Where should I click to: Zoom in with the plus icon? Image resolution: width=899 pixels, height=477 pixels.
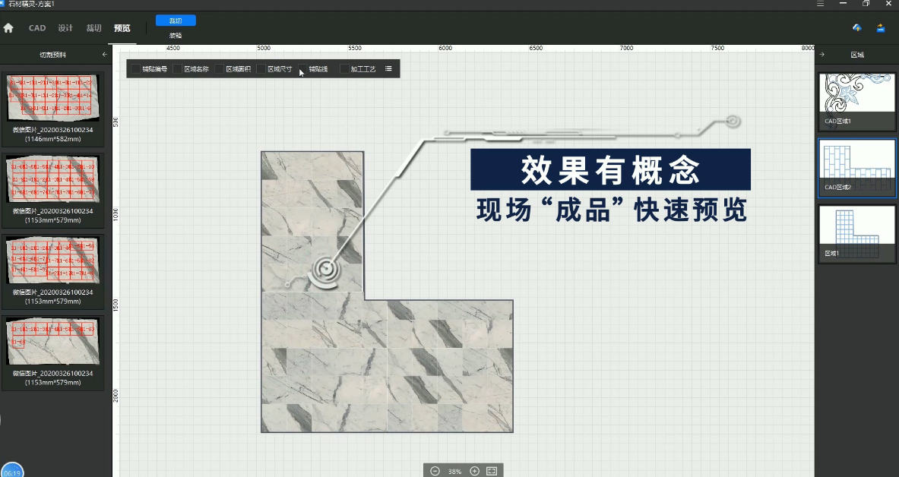[x=475, y=471]
